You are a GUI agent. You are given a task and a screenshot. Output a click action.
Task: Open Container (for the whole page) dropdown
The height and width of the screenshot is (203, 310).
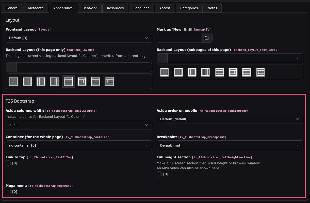(79, 145)
